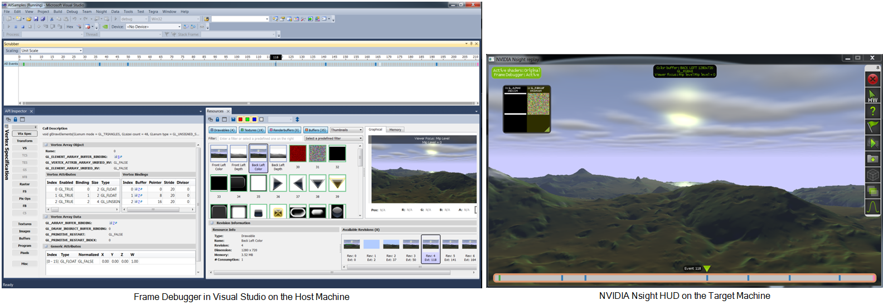Switch to the Memory tab in Resources
Viewport: 883px width, 305px height.
tap(395, 130)
